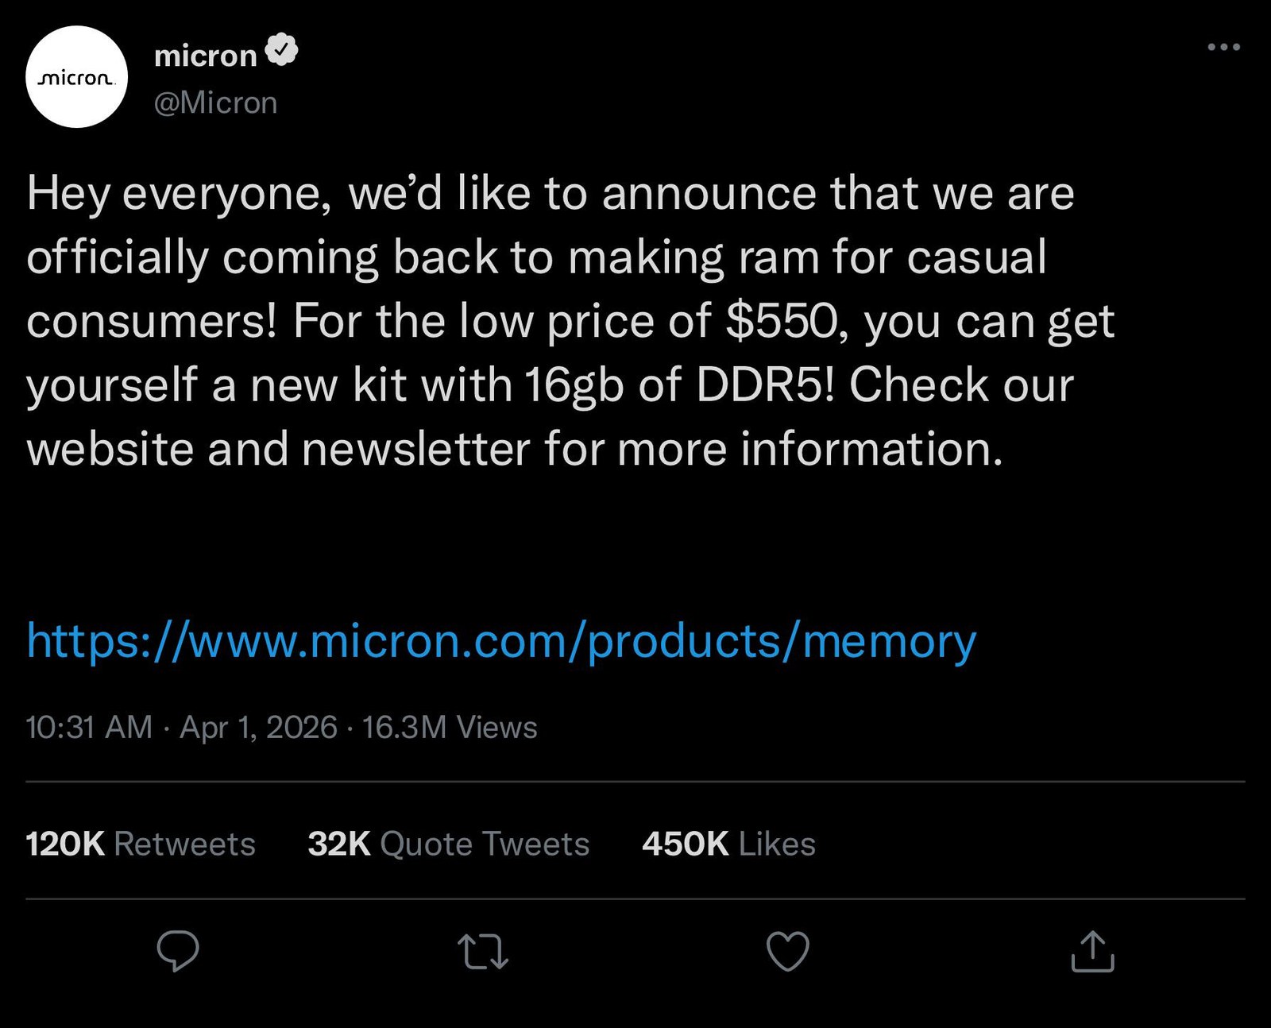This screenshot has width=1271, height=1028.
Task: Click the $550 price in tweet text
Action: point(782,321)
